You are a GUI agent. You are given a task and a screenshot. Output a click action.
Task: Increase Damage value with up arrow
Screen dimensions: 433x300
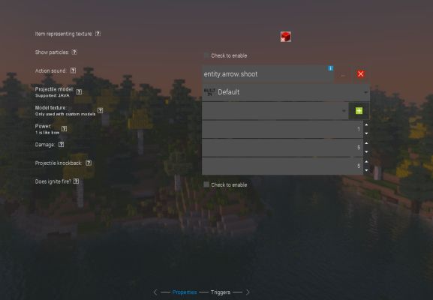[x=366, y=143]
